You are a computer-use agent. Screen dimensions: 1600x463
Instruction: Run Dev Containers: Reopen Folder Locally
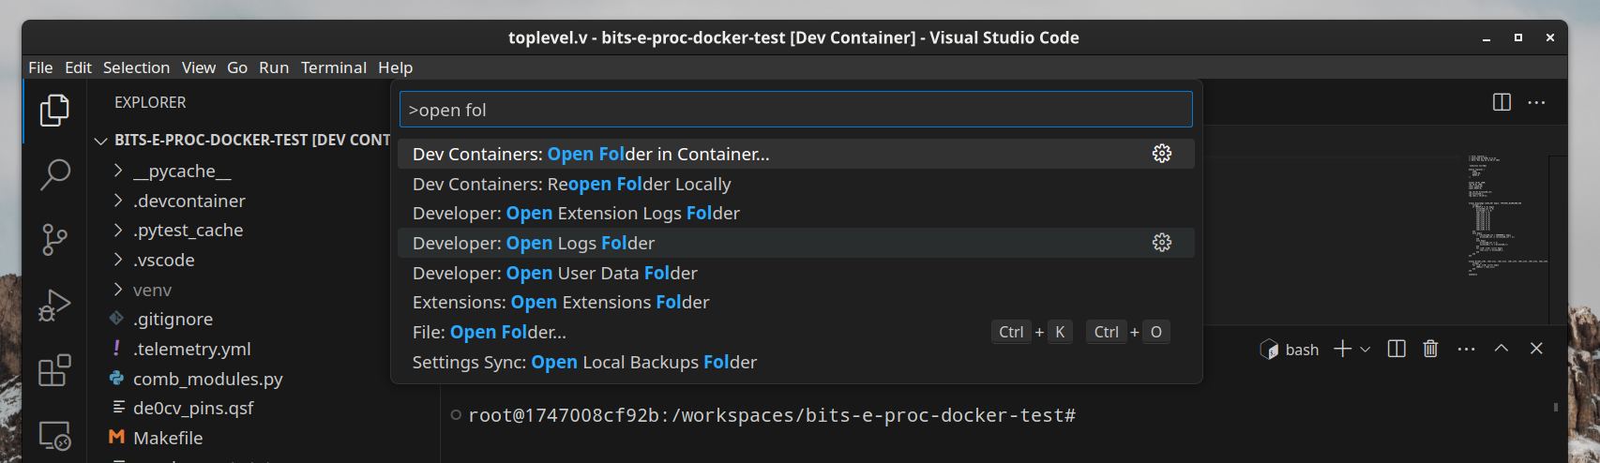(796, 184)
